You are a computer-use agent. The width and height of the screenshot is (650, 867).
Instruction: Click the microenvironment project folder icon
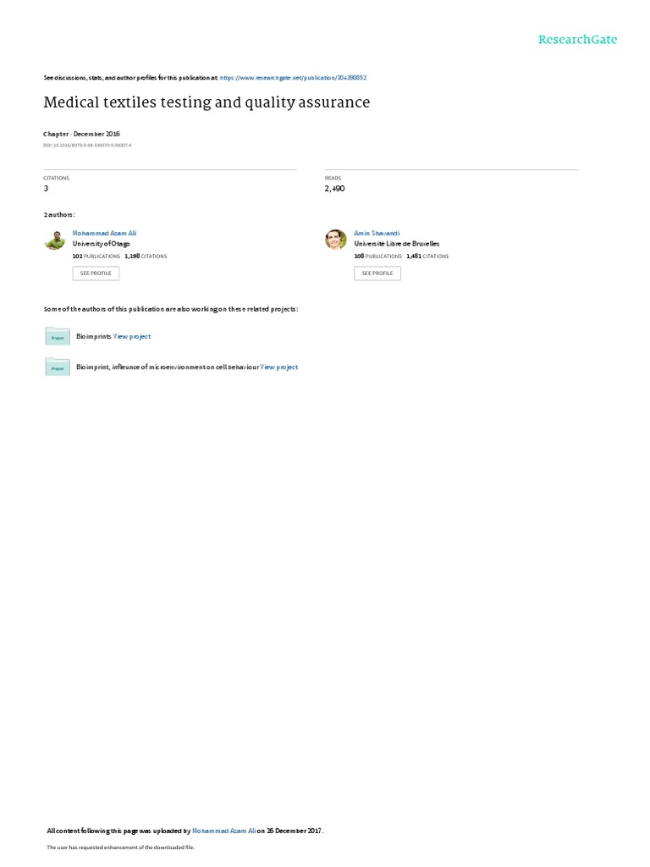pyautogui.click(x=58, y=367)
